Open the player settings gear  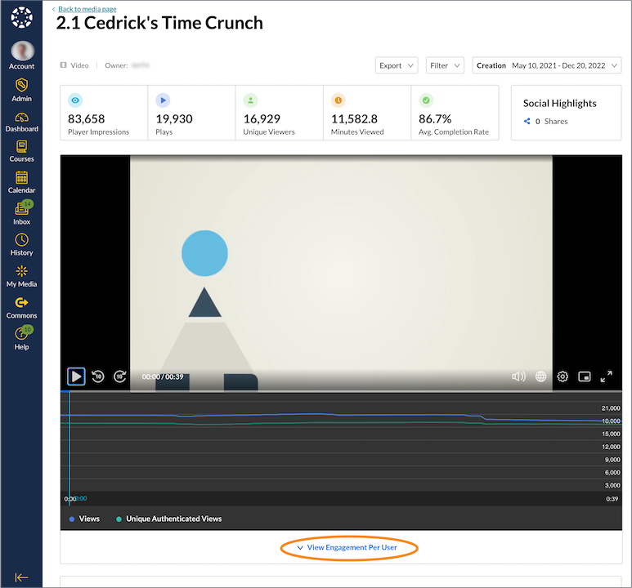(563, 376)
